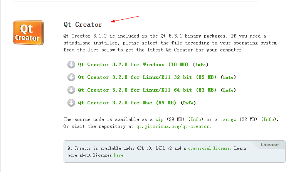Open Info link for Mac download
The image size is (296, 172).
pos(188,103)
